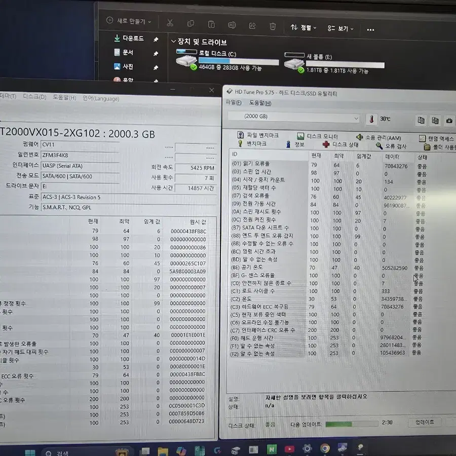
Task: Open the Windows Start button on taskbar
Action: click(x=30, y=452)
